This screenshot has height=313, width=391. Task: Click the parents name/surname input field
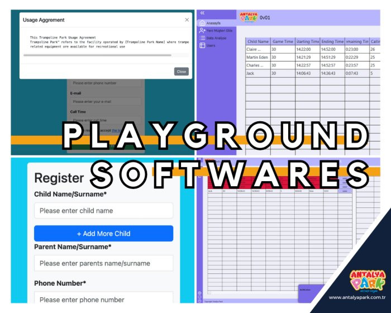[103, 263]
